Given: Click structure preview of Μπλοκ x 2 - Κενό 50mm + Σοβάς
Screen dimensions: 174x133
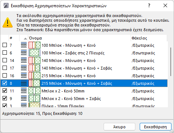Looking at the screenshot, I should 34,99.
